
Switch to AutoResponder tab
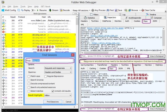[133, 18]
